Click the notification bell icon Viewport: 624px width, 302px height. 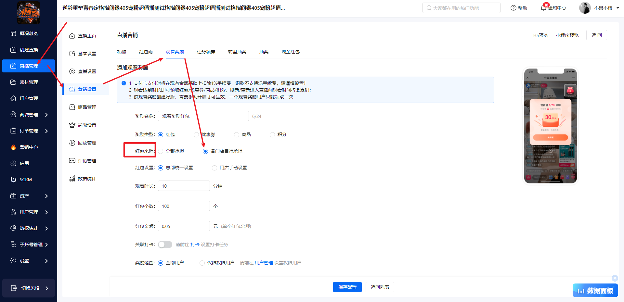pyautogui.click(x=543, y=8)
